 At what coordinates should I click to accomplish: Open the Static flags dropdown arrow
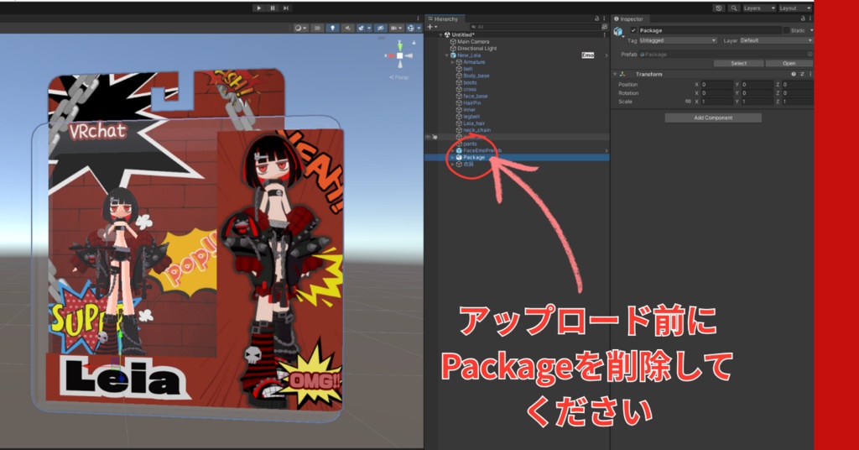tap(811, 31)
